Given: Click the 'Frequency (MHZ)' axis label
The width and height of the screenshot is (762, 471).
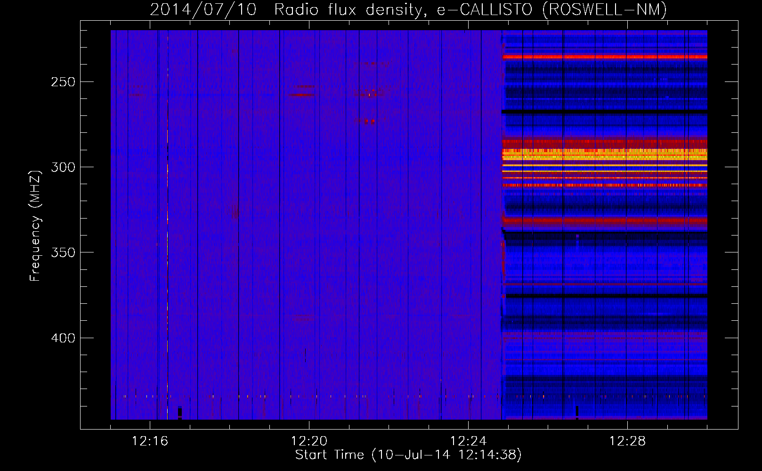Looking at the screenshot, I should tap(35, 226).
